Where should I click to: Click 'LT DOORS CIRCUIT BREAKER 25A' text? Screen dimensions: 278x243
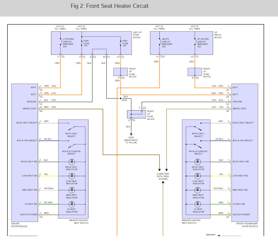pyautogui.click(x=68, y=43)
